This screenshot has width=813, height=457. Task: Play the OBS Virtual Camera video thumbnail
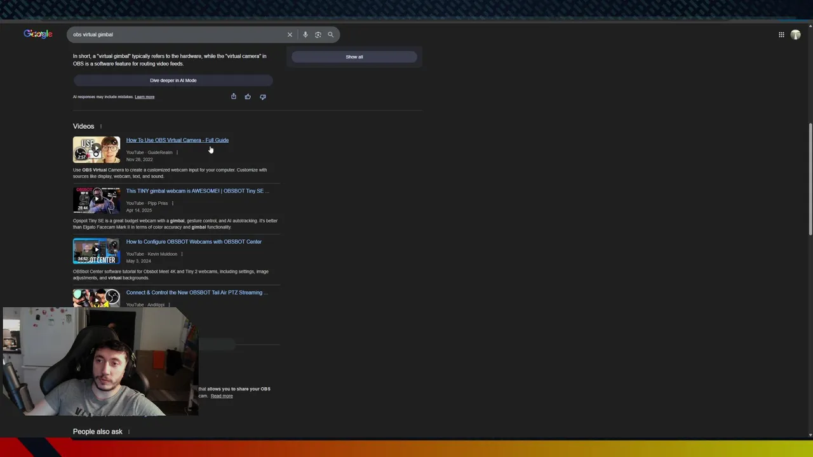tap(97, 150)
